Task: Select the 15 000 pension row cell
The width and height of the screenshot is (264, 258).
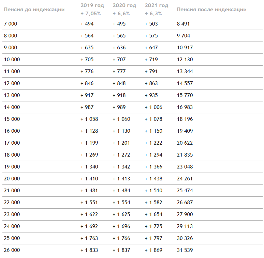Action: [x=12, y=119]
